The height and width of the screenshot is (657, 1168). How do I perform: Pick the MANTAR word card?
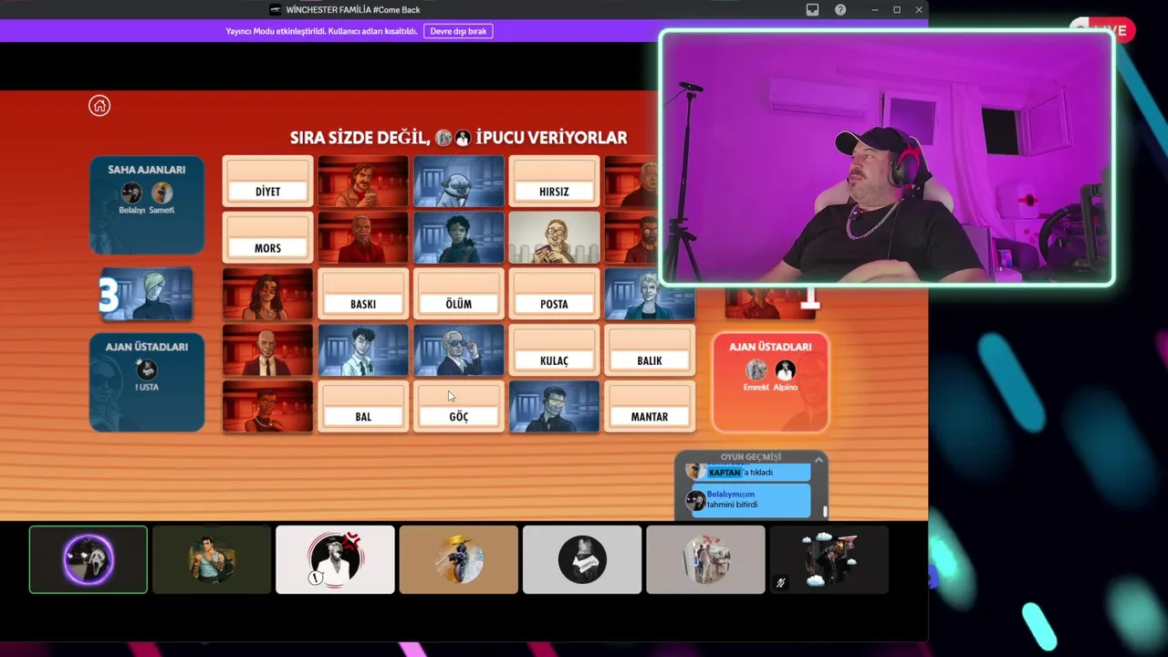click(x=650, y=406)
